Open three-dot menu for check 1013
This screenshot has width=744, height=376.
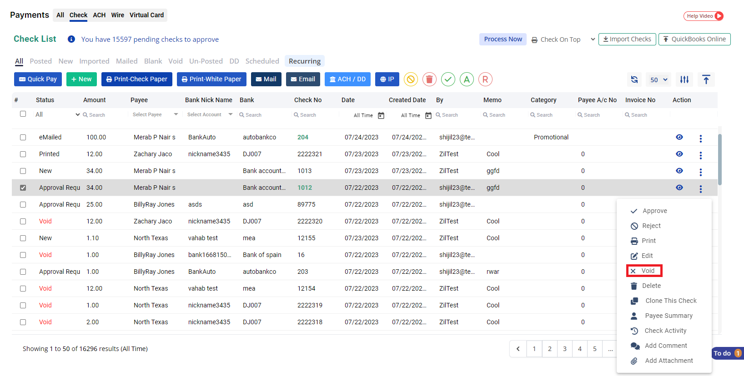700,172
